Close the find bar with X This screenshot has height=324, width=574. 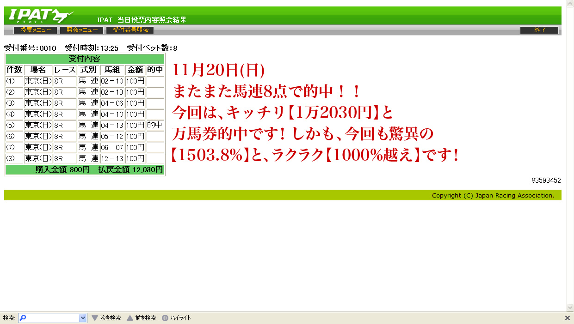click(x=568, y=318)
